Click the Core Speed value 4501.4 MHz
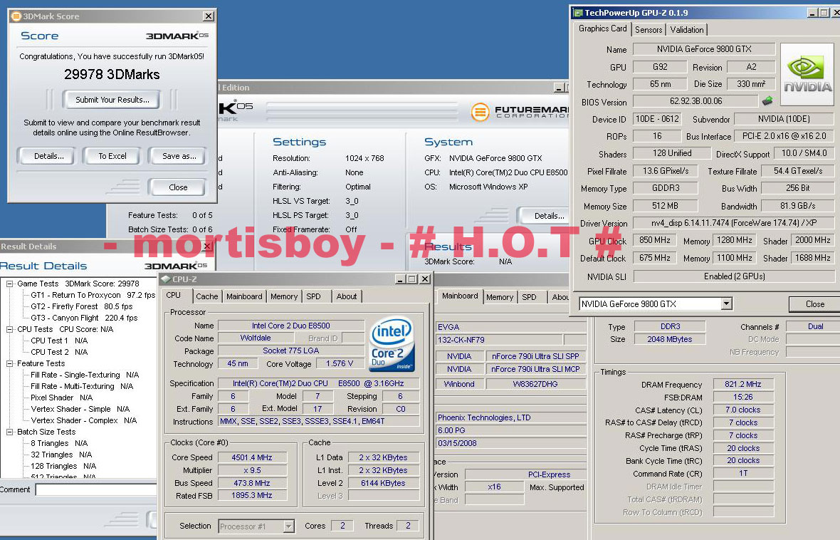Screen dimensions: 840x540 (x=252, y=457)
